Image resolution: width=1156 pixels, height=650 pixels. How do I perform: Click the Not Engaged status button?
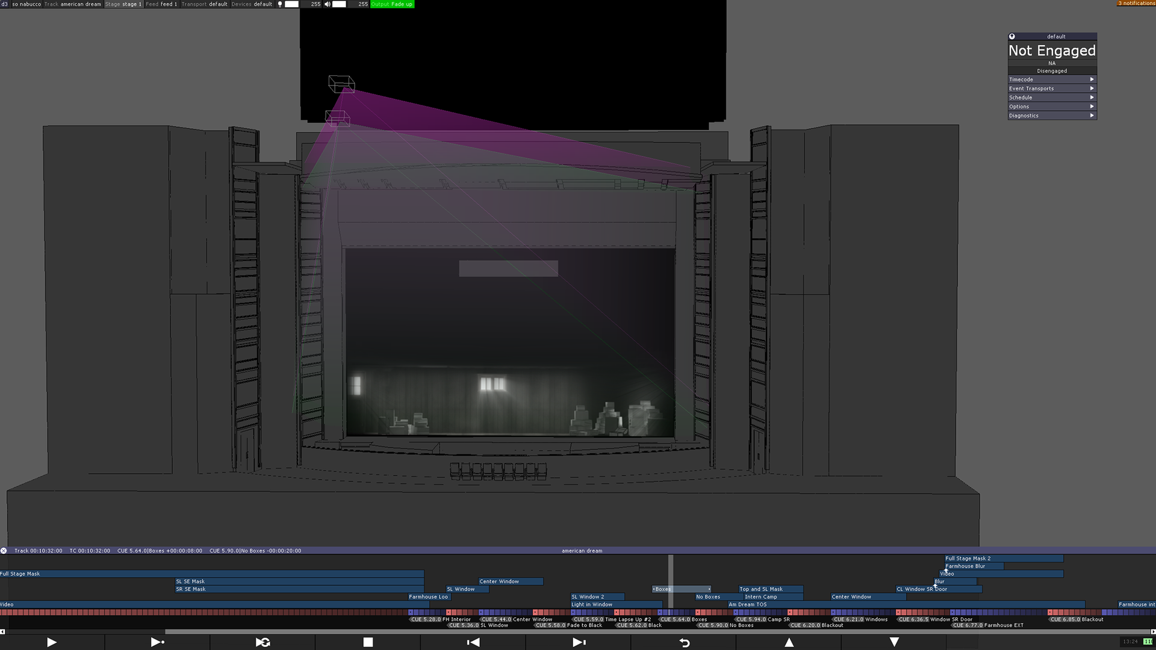tap(1052, 51)
